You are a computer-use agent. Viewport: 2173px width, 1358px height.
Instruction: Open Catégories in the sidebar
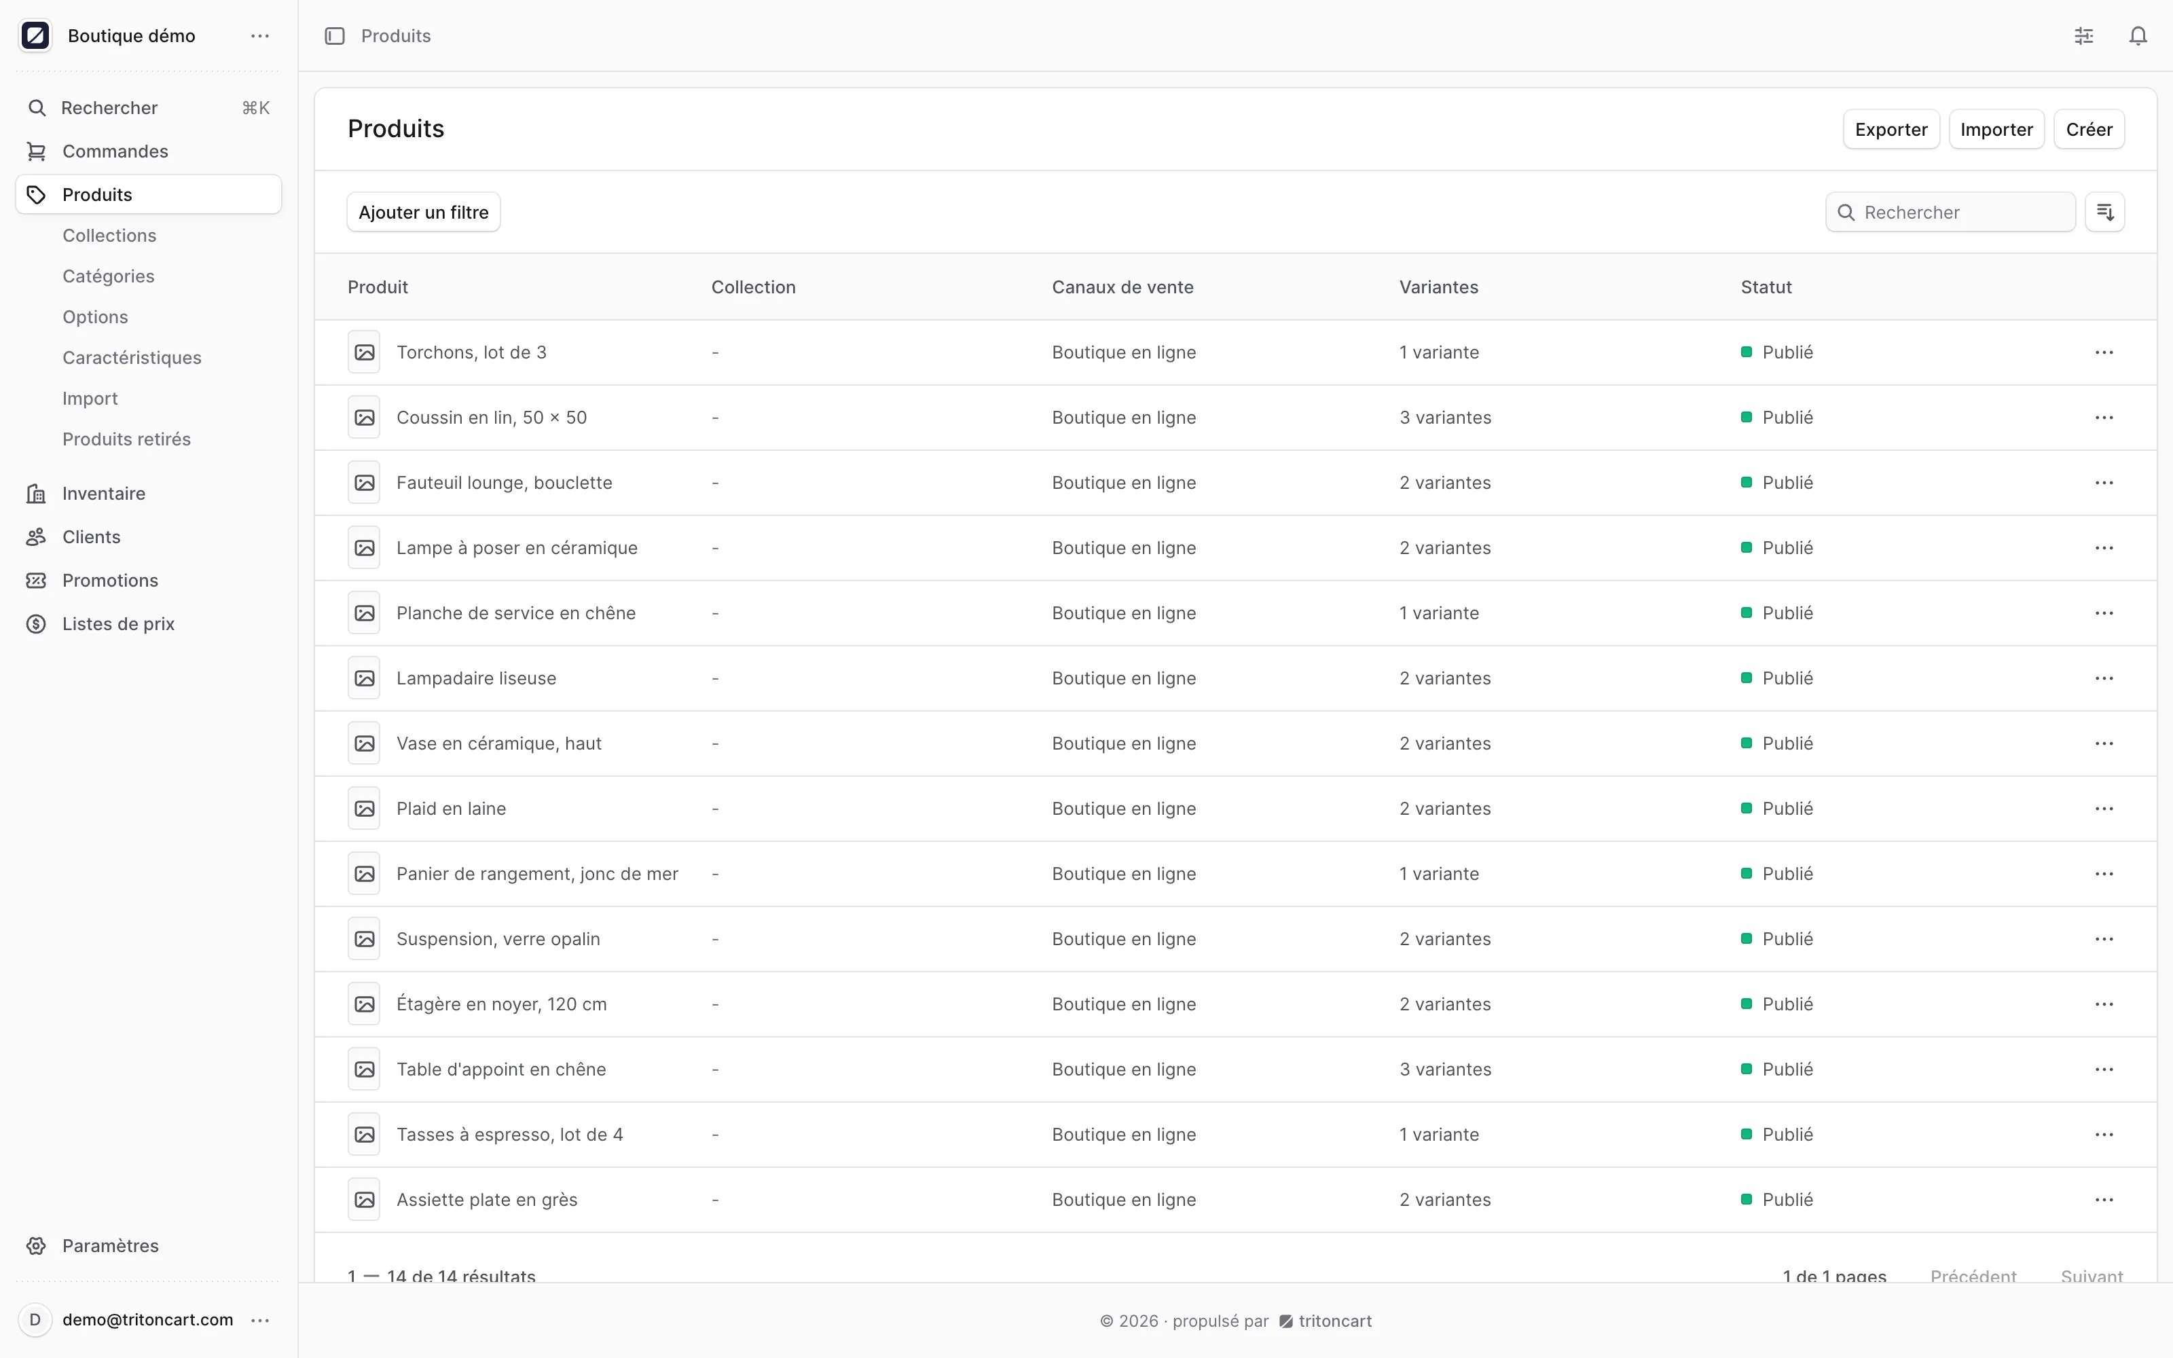coord(109,276)
